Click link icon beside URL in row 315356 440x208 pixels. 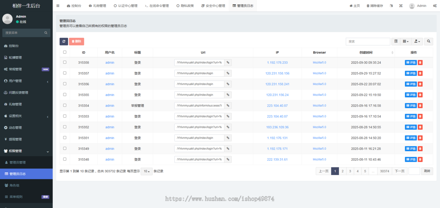(228, 84)
